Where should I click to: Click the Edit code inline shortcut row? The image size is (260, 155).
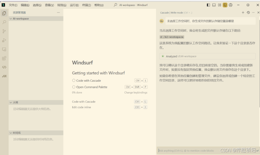109,107
